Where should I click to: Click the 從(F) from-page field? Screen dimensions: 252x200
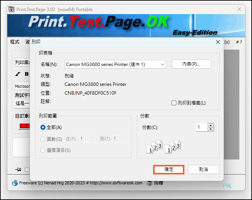87,139
